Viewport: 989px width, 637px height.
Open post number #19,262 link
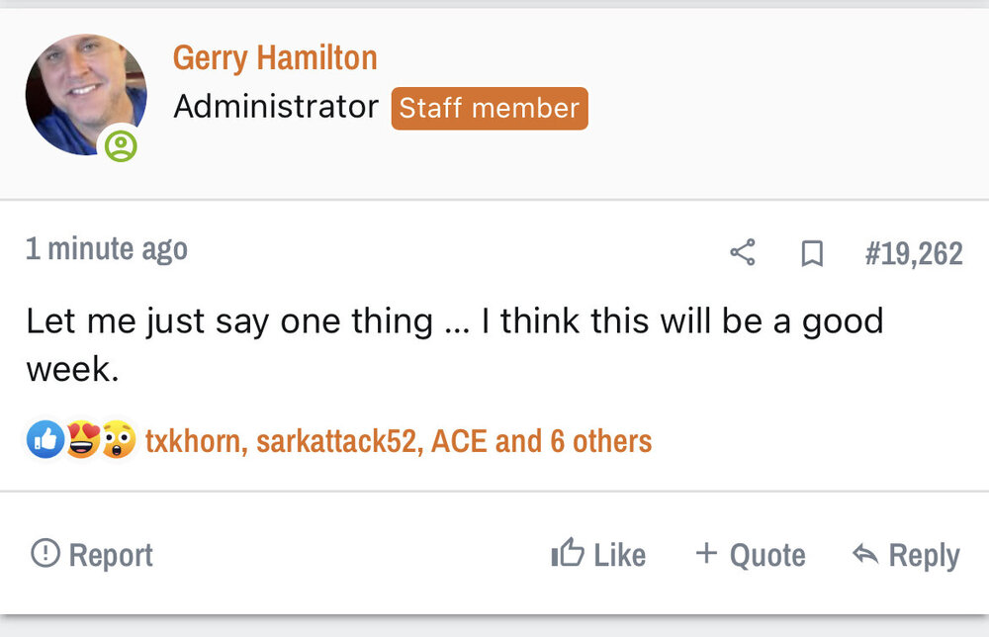[x=913, y=254]
